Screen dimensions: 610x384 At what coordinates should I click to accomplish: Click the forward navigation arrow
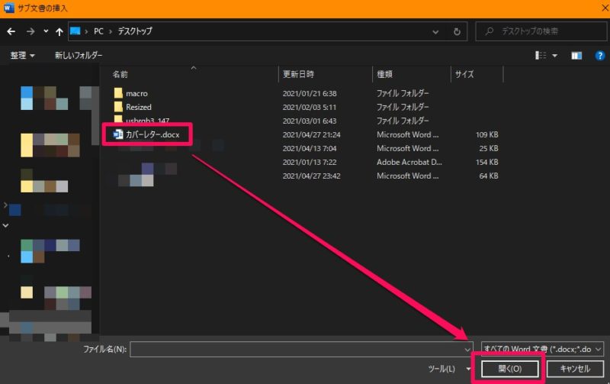(30, 31)
